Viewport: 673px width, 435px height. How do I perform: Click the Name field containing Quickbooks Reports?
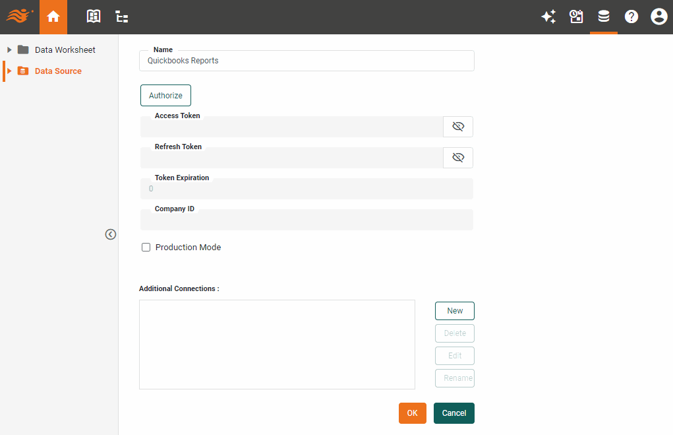point(307,61)
